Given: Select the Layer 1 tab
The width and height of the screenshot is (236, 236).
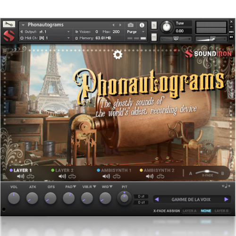Looking at the screenshot, I should 21,170.
